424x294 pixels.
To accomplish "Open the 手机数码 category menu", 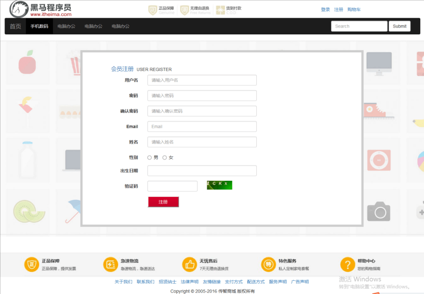I will click(x=39, y=26).
